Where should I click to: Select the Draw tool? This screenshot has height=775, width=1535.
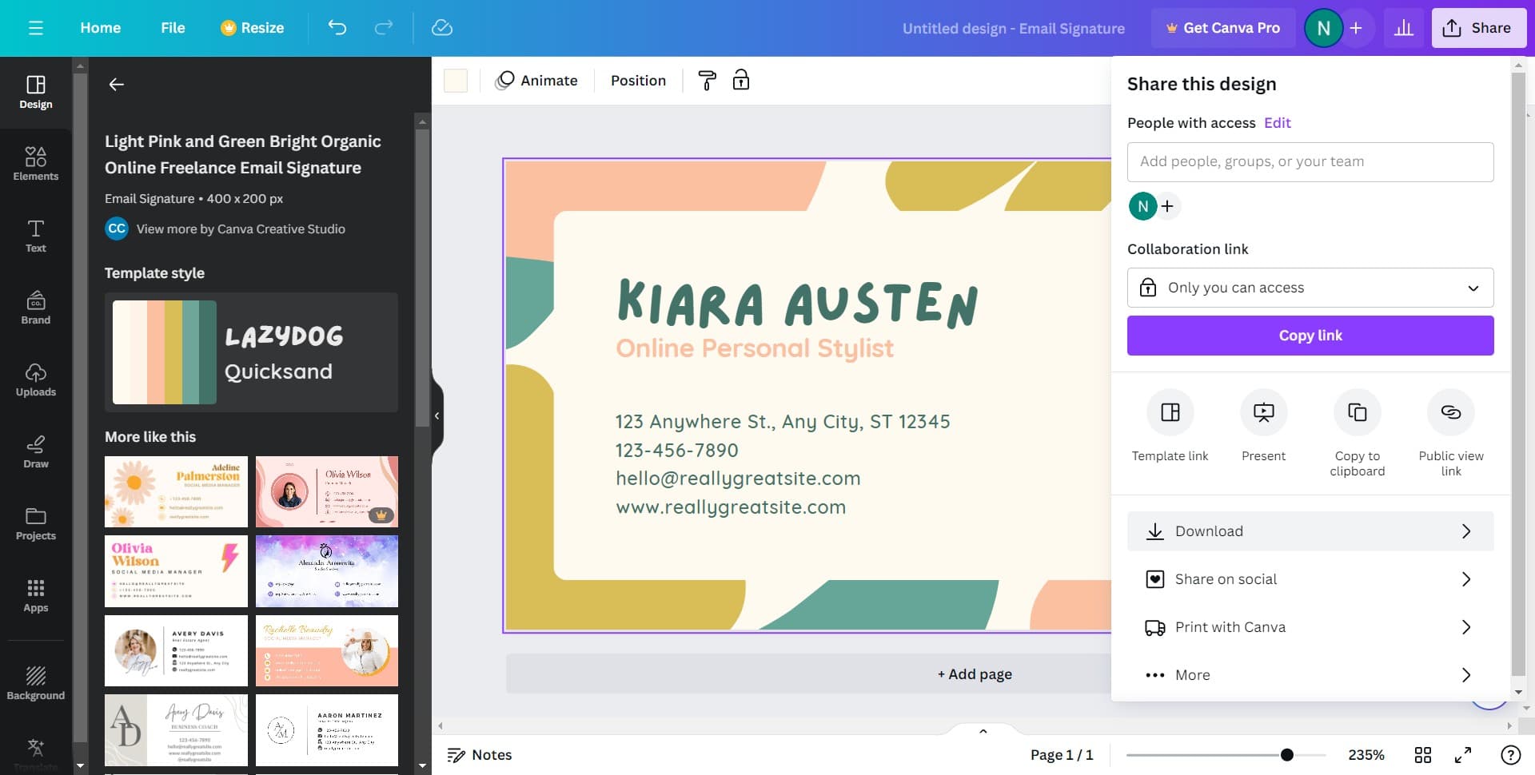pos(36,451)
